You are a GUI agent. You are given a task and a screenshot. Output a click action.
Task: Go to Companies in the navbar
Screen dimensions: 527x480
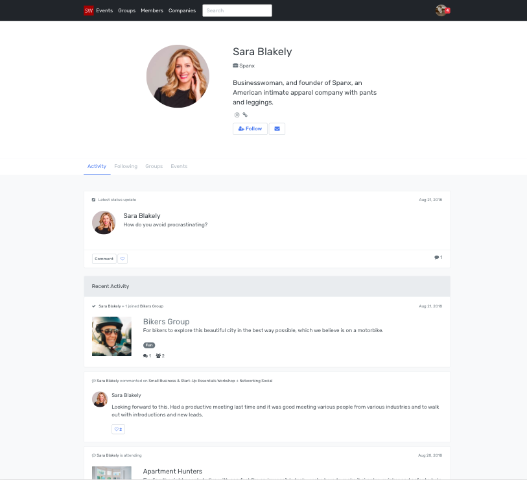pos(182,10)
